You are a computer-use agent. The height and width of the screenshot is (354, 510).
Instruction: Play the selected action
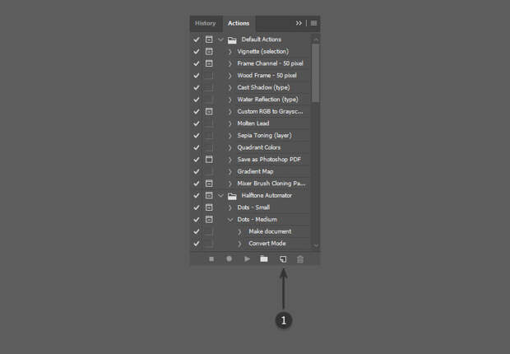(x=247, y=259)
